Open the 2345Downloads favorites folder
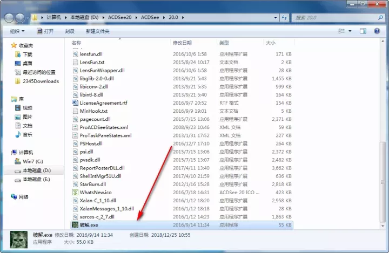The image size is (389, 253). pyautogui.click(x=40, y=81)
